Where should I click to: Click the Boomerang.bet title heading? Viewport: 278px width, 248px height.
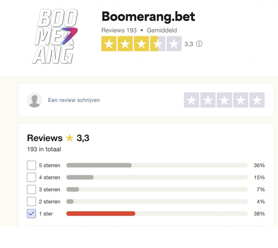pos(148,16)
